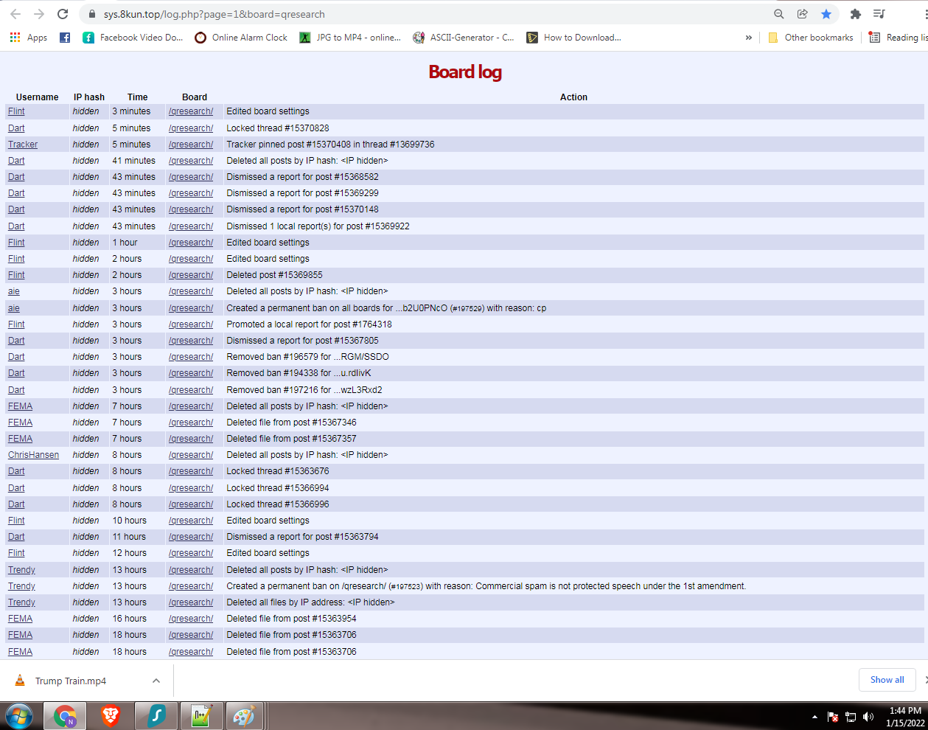Open Dart link beside Removed ban #196579

coord(16,357)
